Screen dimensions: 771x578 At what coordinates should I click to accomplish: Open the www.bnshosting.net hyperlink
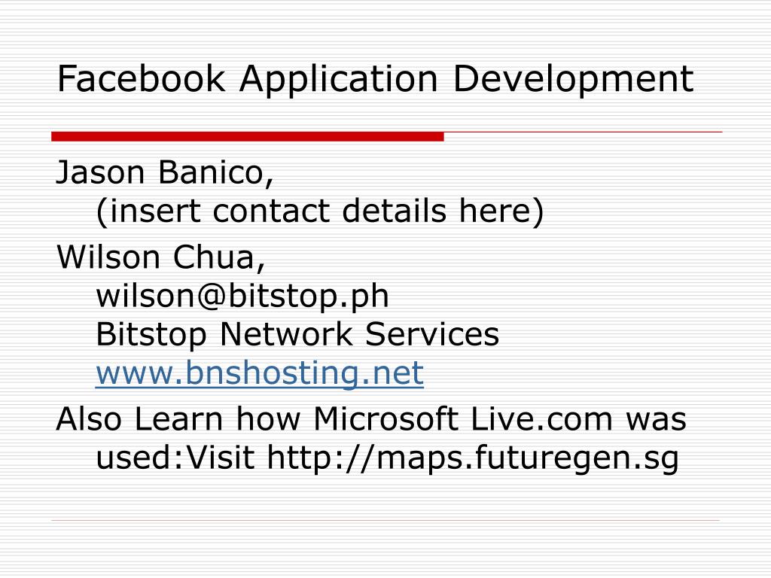(x=260, y=373)
